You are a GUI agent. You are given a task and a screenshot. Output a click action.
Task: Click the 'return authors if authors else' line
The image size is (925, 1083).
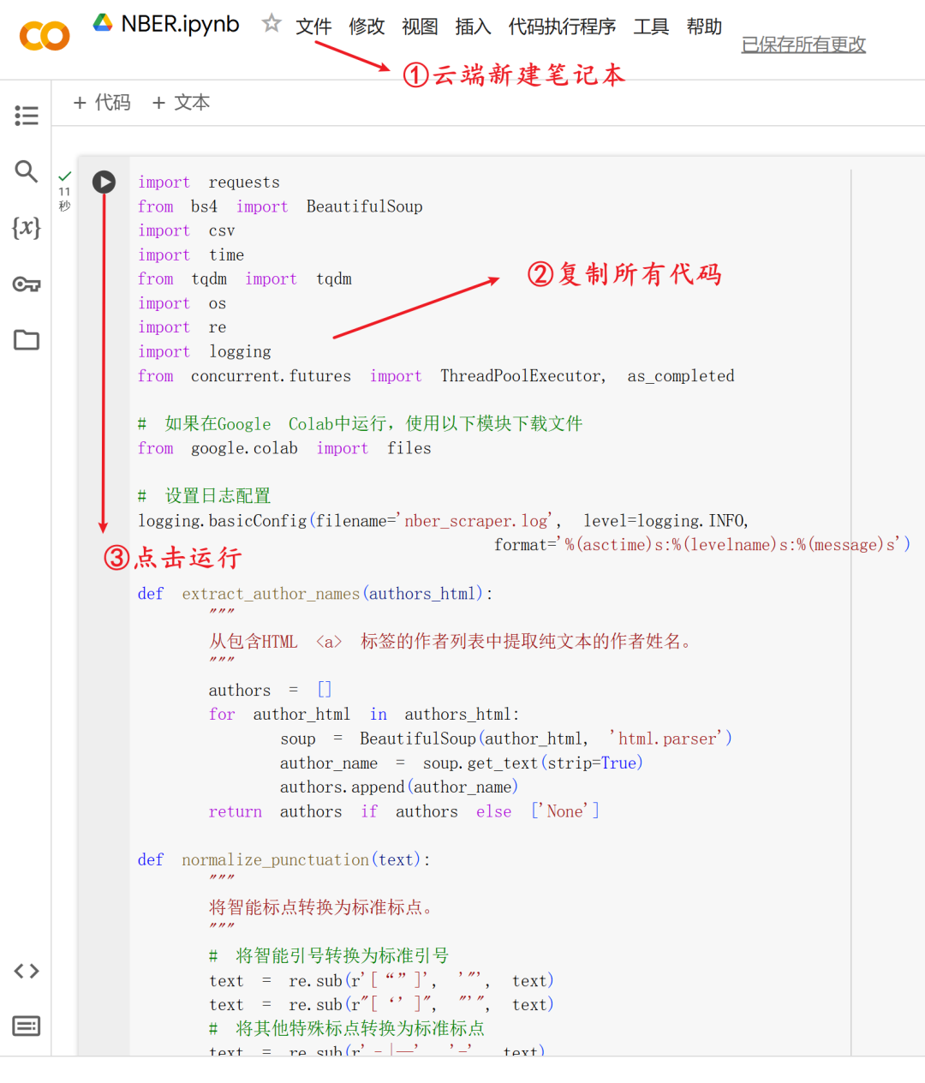[x=403, y=811]
